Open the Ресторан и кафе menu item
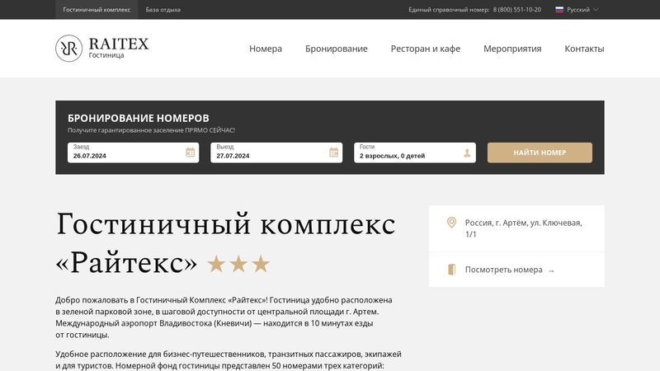 tap(426, 49)
